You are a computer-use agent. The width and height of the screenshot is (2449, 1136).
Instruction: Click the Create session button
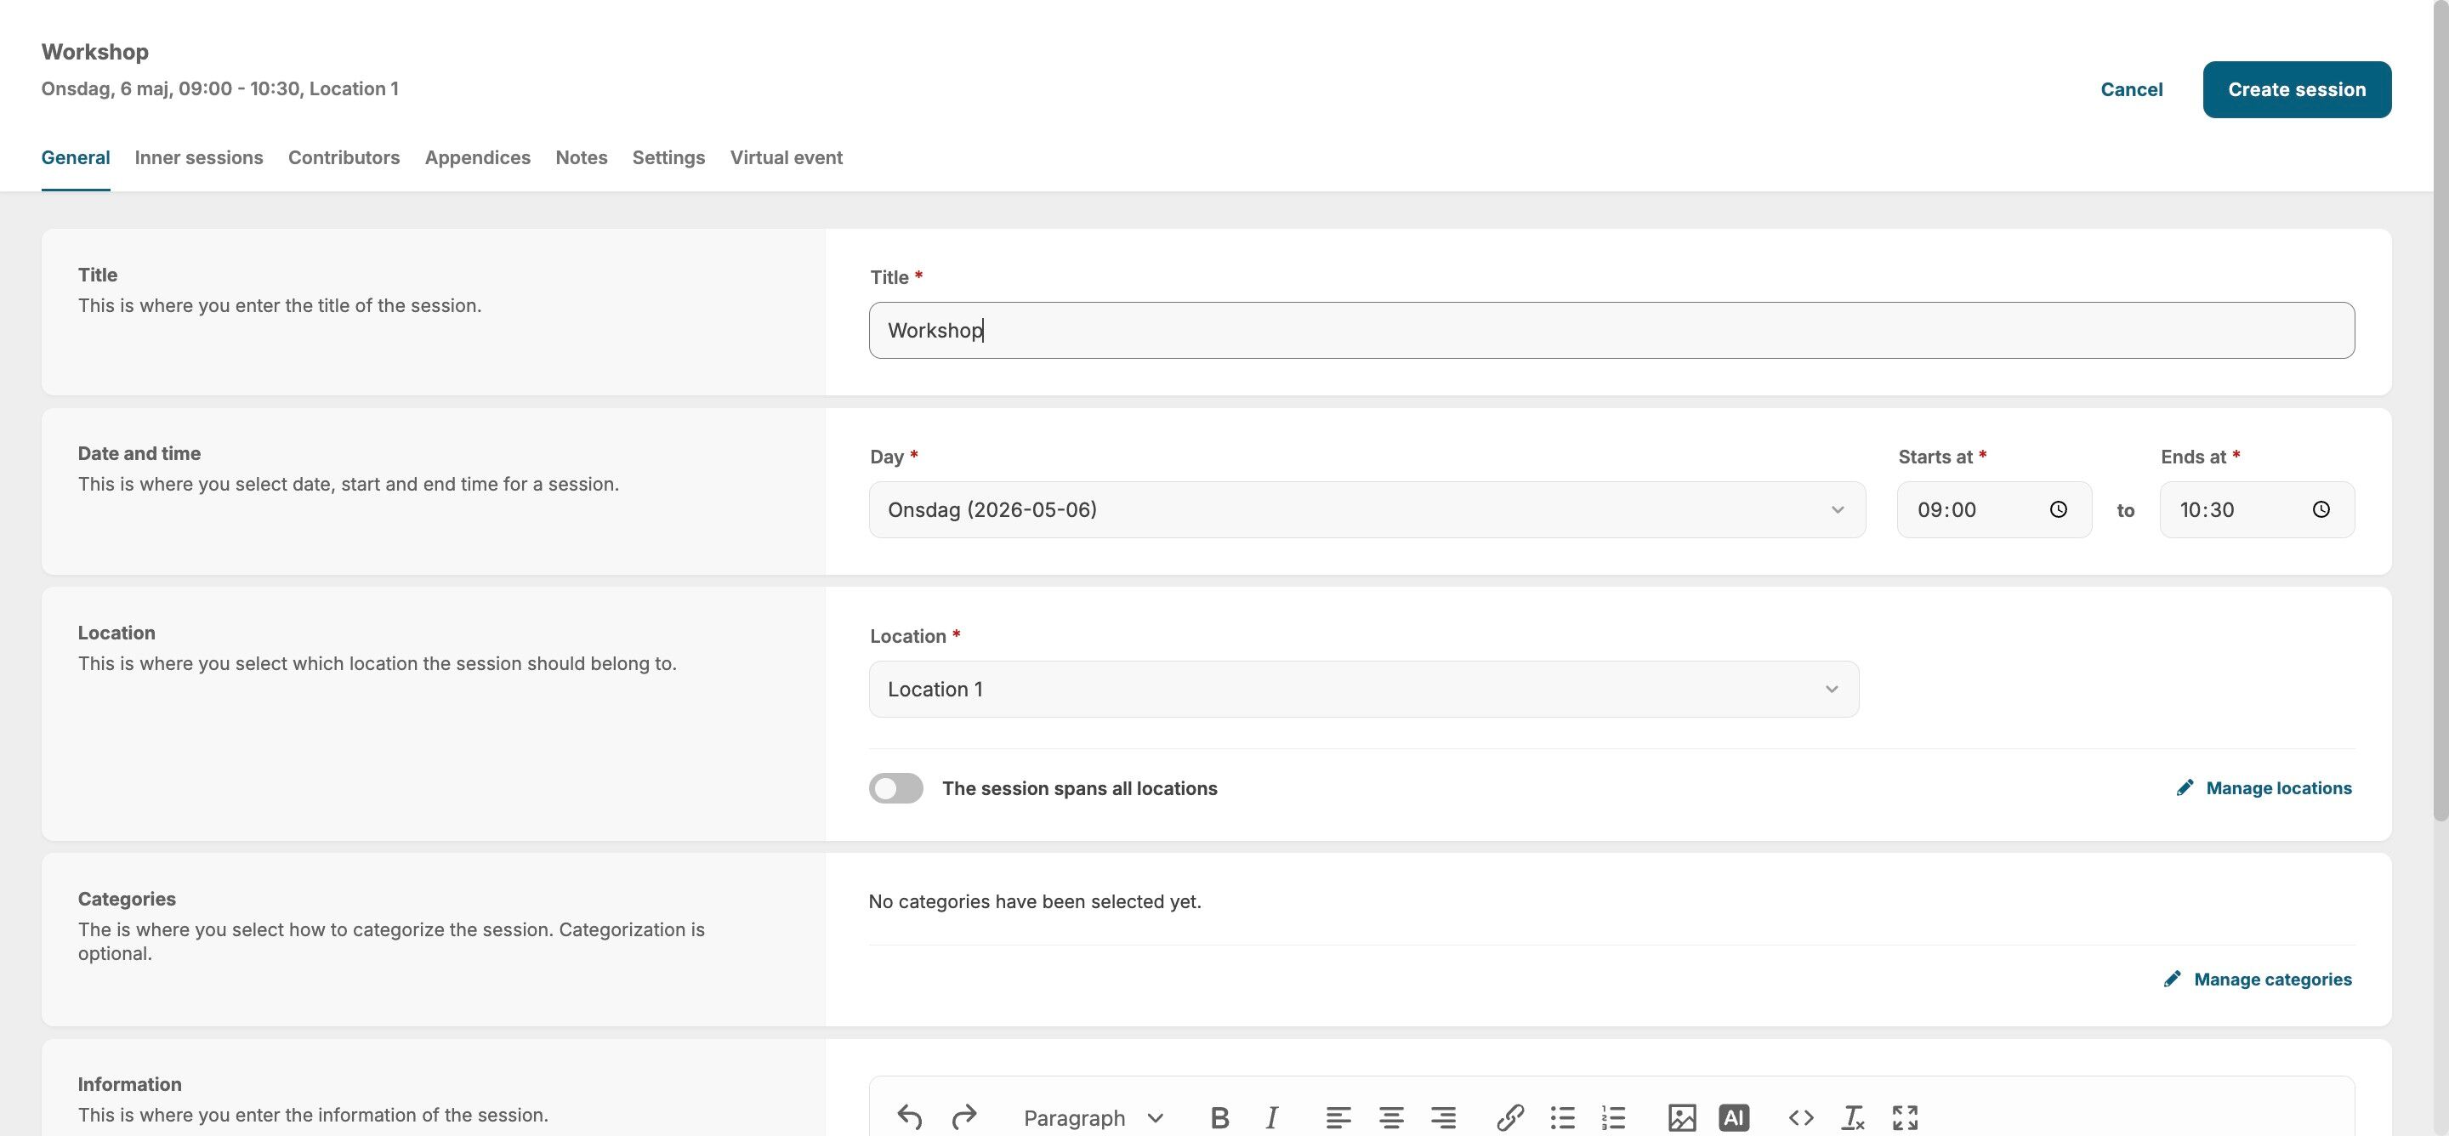2296,89
